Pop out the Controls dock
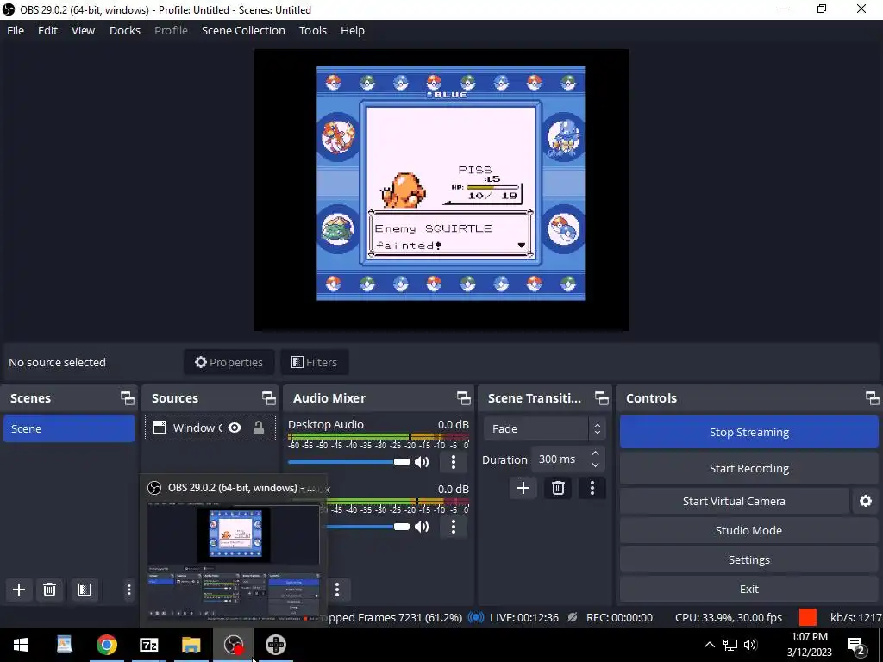Screen dimensions: 883x662 click(x=873, y=398)
